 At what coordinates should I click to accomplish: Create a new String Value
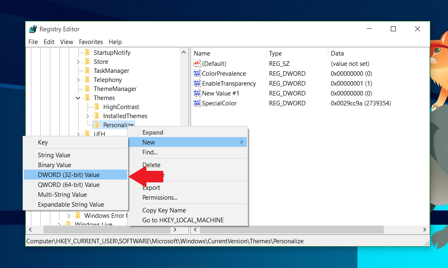[75, 155]
